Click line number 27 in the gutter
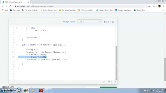166x93 pixels. point(13,59)
